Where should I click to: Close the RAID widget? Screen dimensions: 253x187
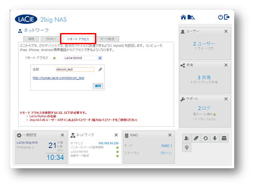[x=170, y=135]
